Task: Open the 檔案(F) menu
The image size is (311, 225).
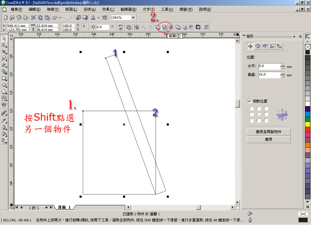Action: 16,9
